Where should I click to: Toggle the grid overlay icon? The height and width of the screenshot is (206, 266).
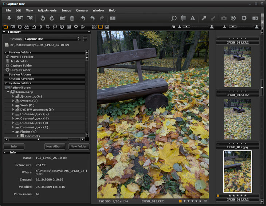[x=184, y=18]
